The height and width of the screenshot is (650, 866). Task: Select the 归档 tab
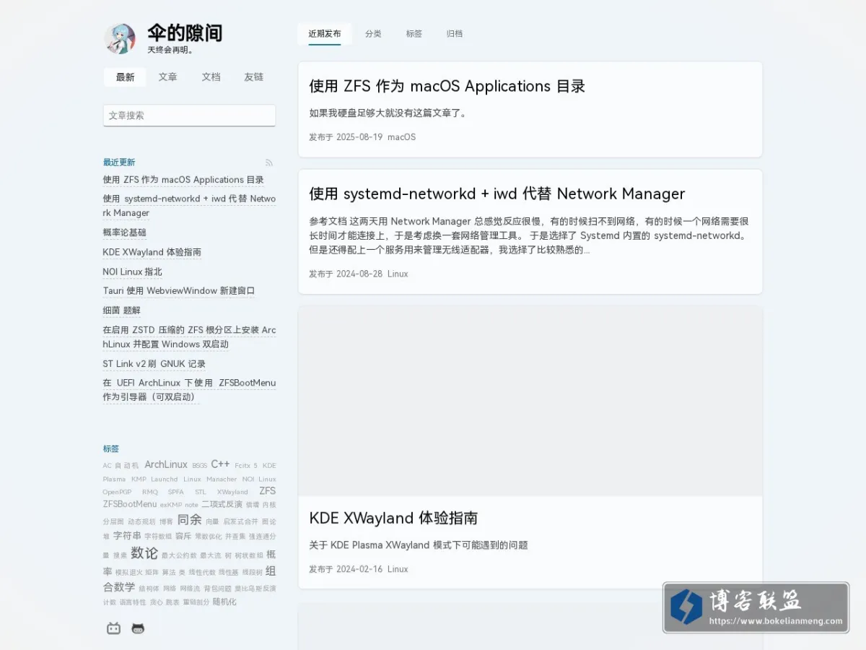pyautogui.click(x=455, y=34)
